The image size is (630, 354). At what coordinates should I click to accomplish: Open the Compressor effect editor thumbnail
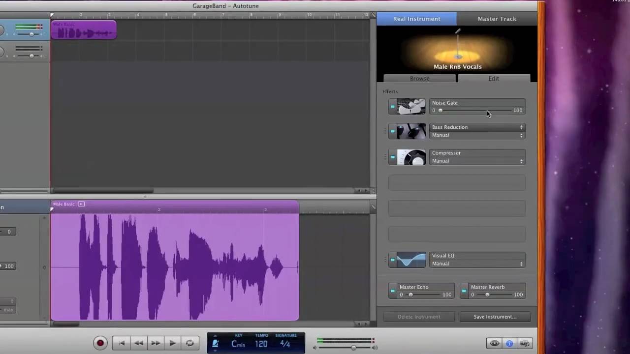(x=411, y=157)
